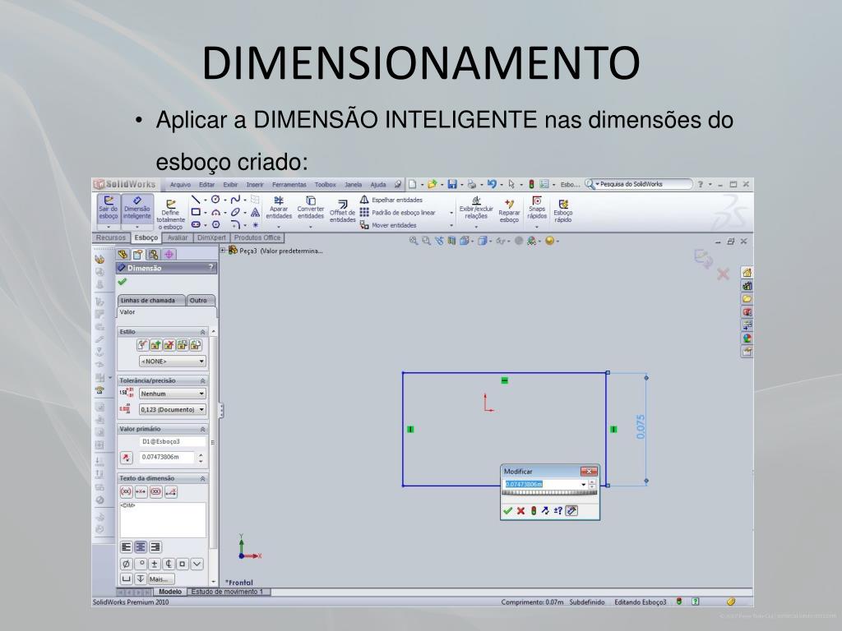842x631 pixels.
Task: Open the Ferramentas menu
Action: point(289,185)
